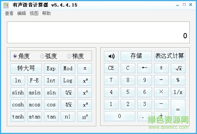Click the reciprocal 1/x key
The height and width of the screenshot is (134, 197).
[178, 92]
